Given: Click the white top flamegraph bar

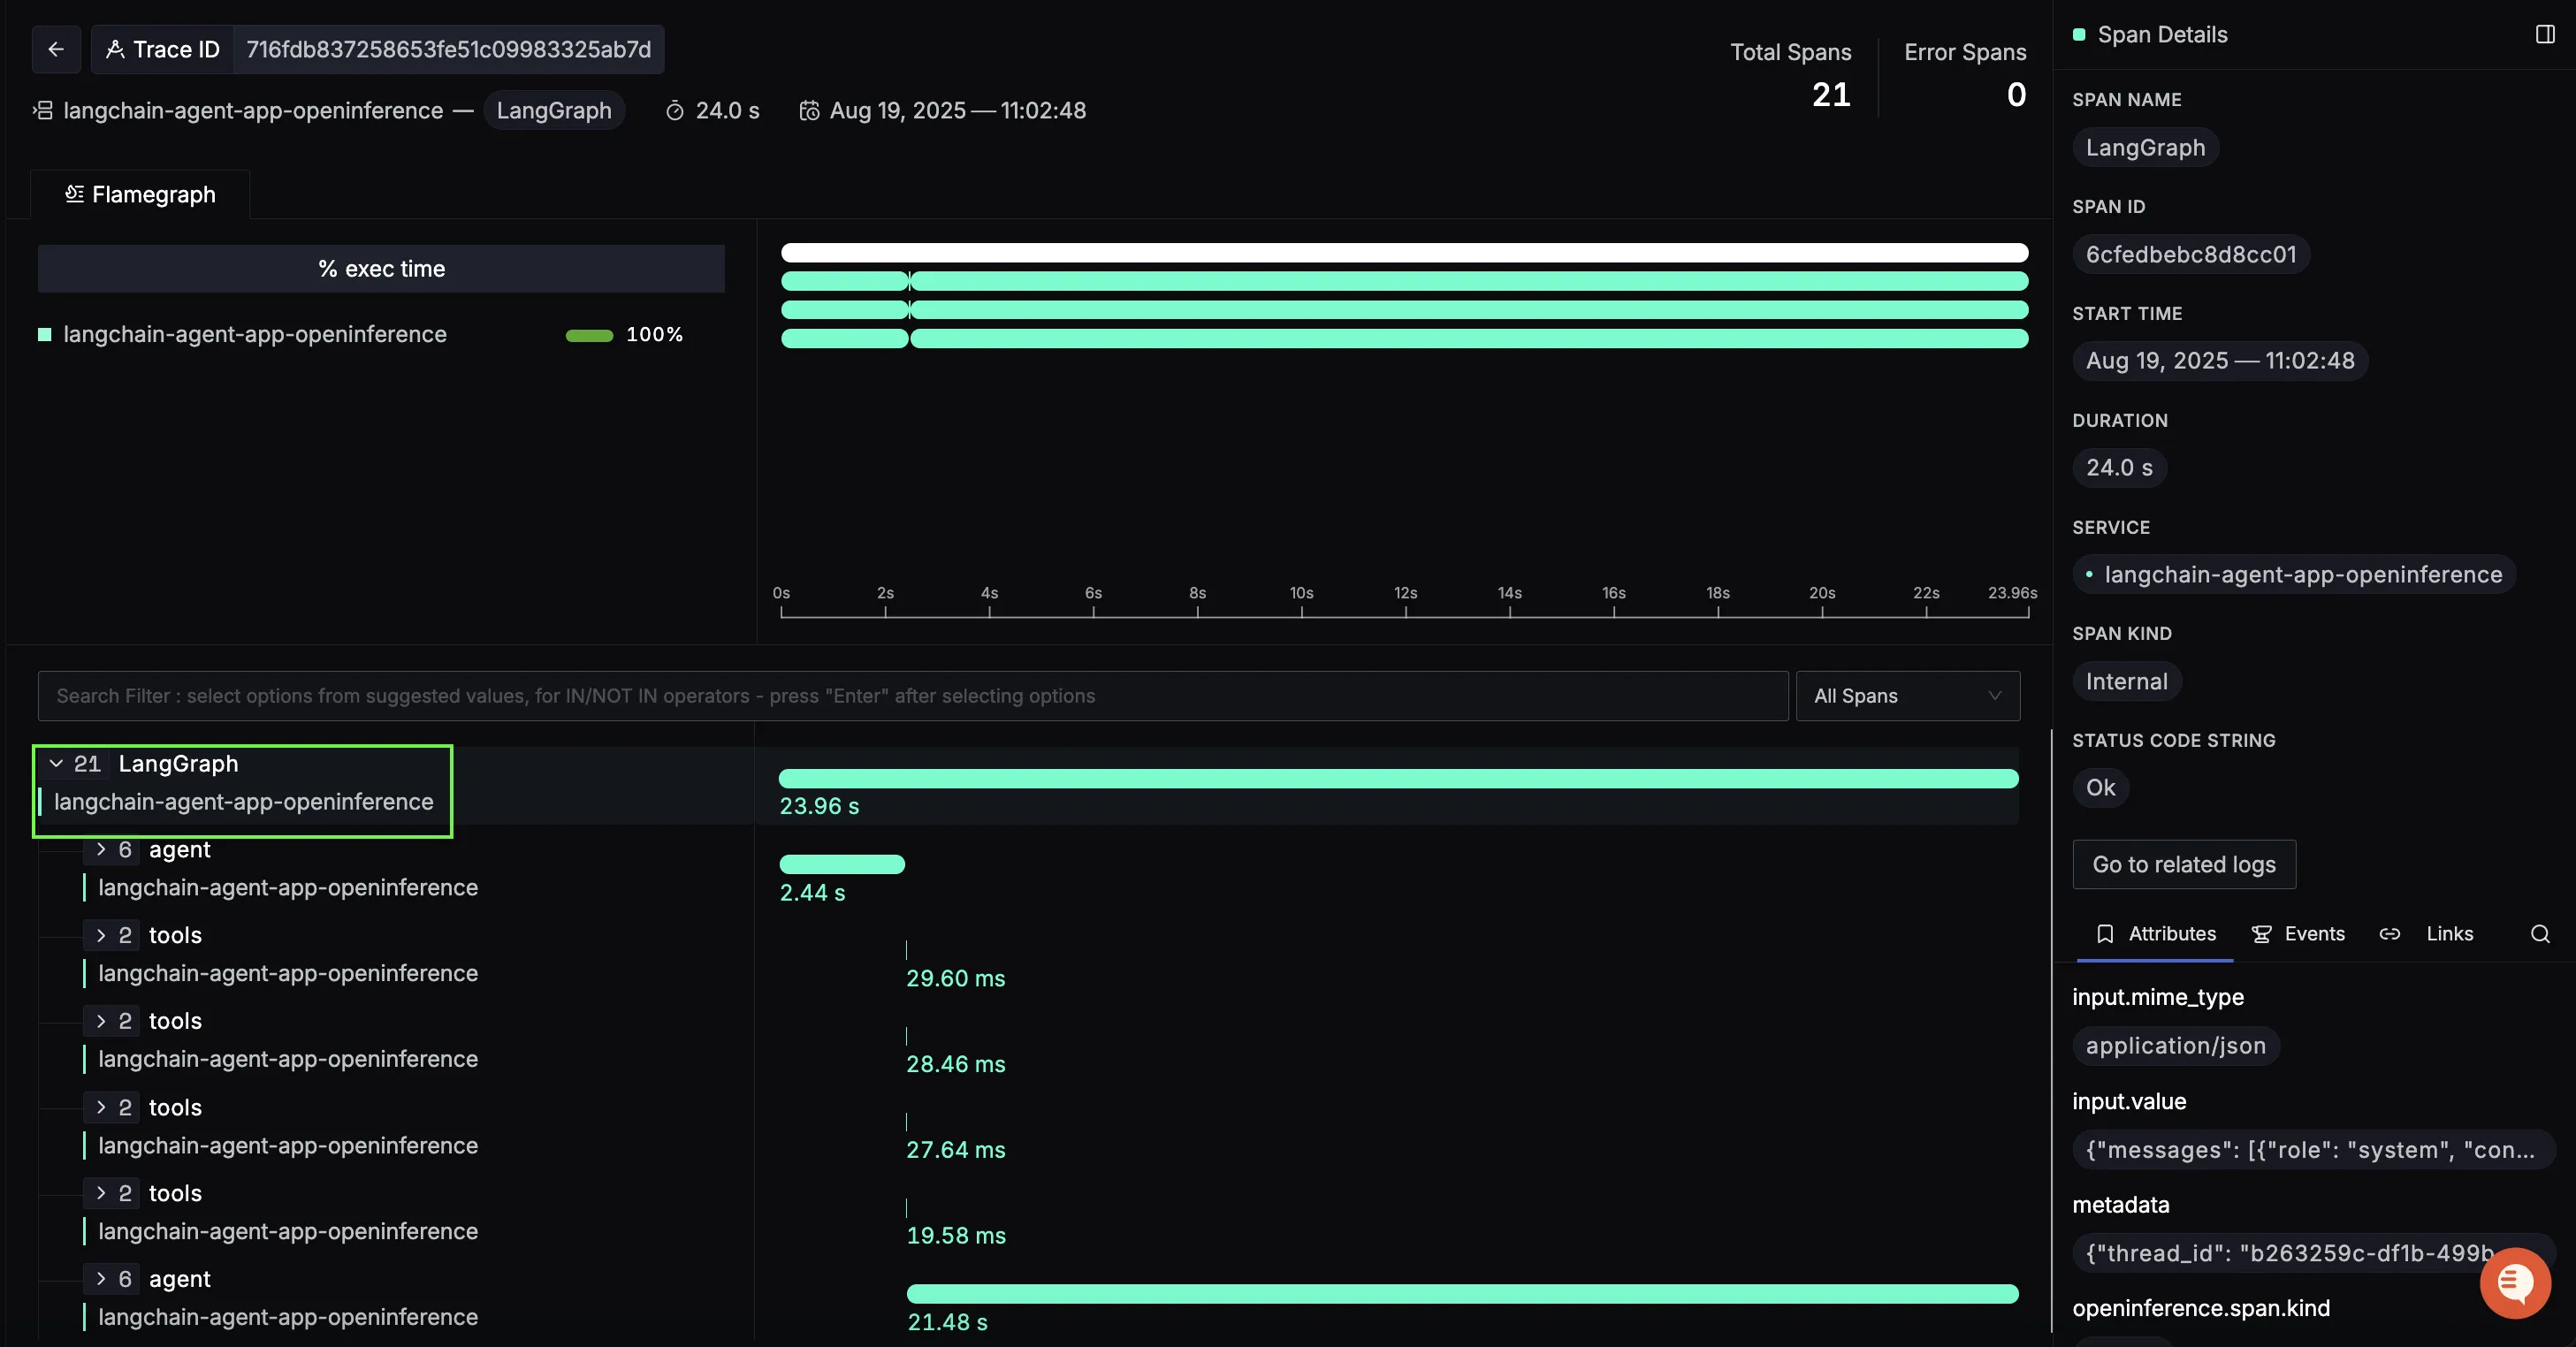Looking at the screenshot, I should [1404, 252].
